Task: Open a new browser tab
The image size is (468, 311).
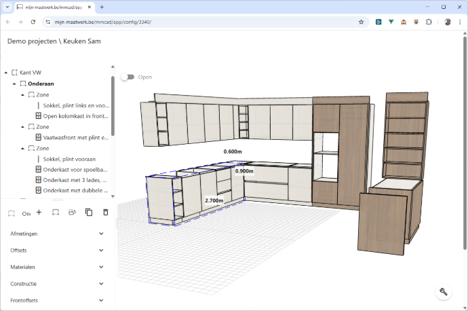Action: click(102, 7)
